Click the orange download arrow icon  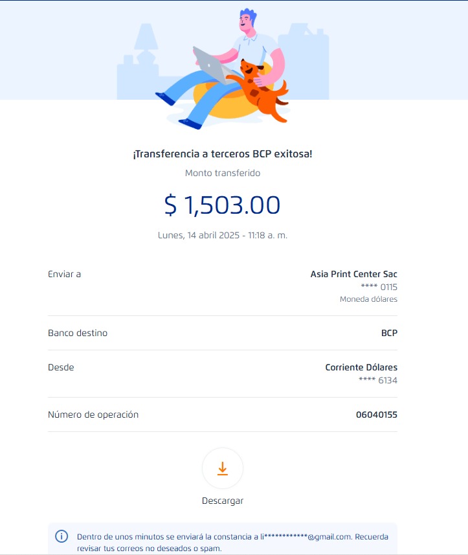(223, 468)
